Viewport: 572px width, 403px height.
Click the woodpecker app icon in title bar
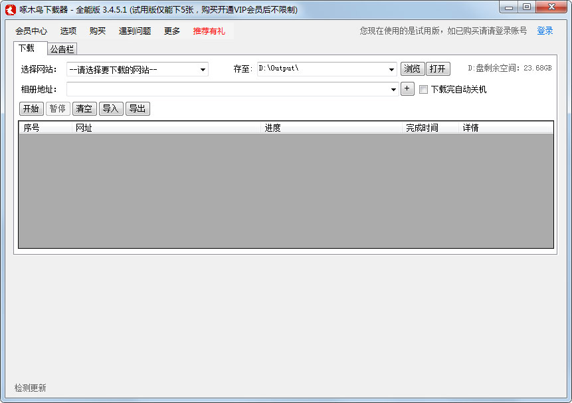10,9
